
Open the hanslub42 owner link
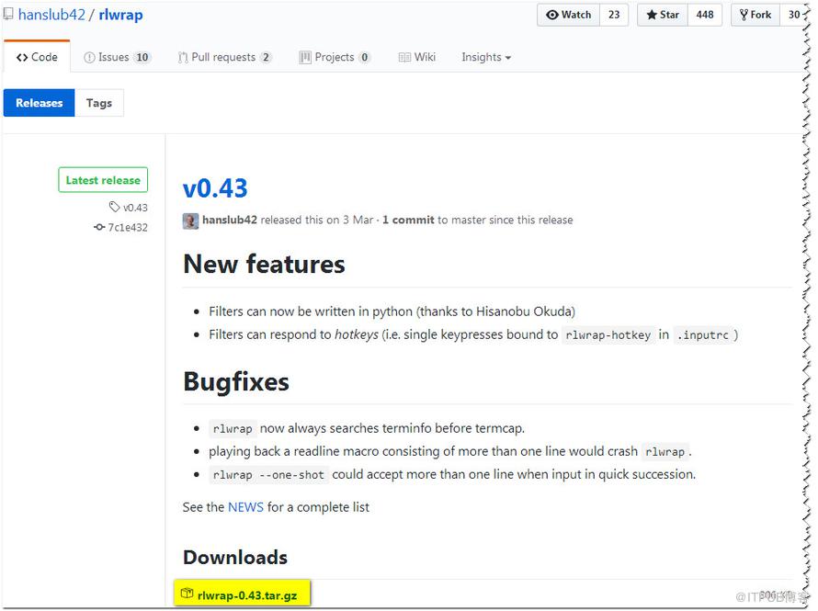pos(51,15)
